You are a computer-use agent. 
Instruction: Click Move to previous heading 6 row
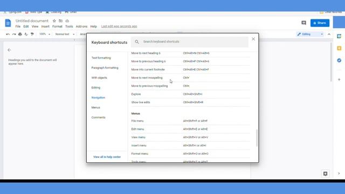click(190, 61)
